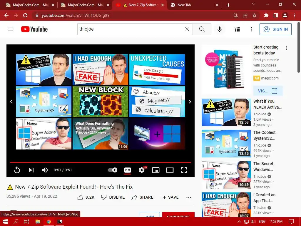This screenshot has height=226, width=301.
Task: Toggle the autoplay switch
Action: coord(113,170)
